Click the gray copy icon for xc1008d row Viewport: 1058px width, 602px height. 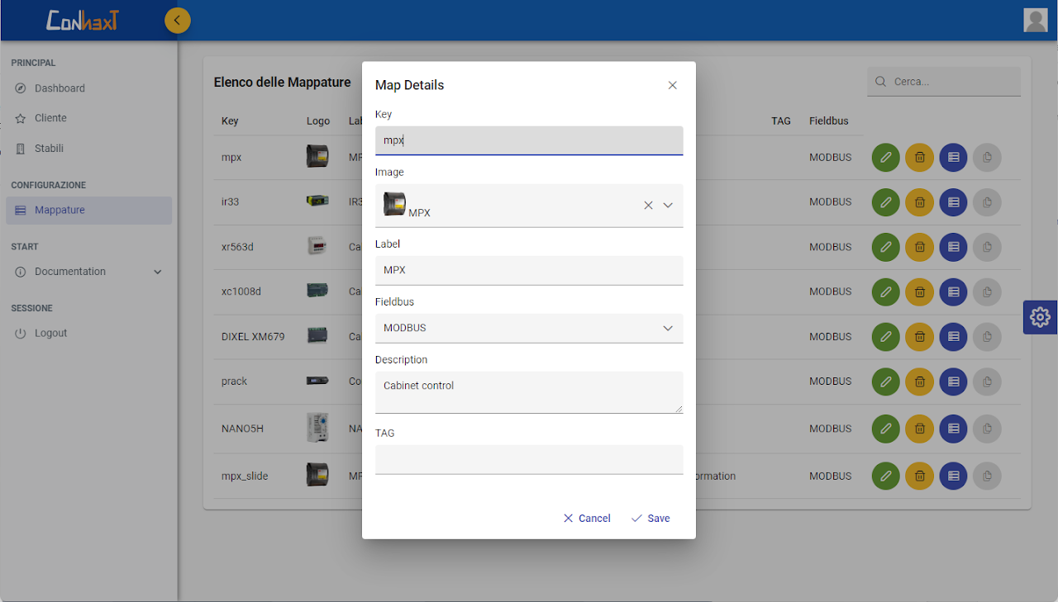[x=987, y=292]
